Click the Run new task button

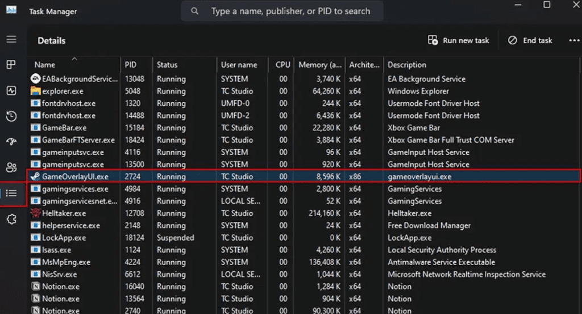[x=459, y=40]
